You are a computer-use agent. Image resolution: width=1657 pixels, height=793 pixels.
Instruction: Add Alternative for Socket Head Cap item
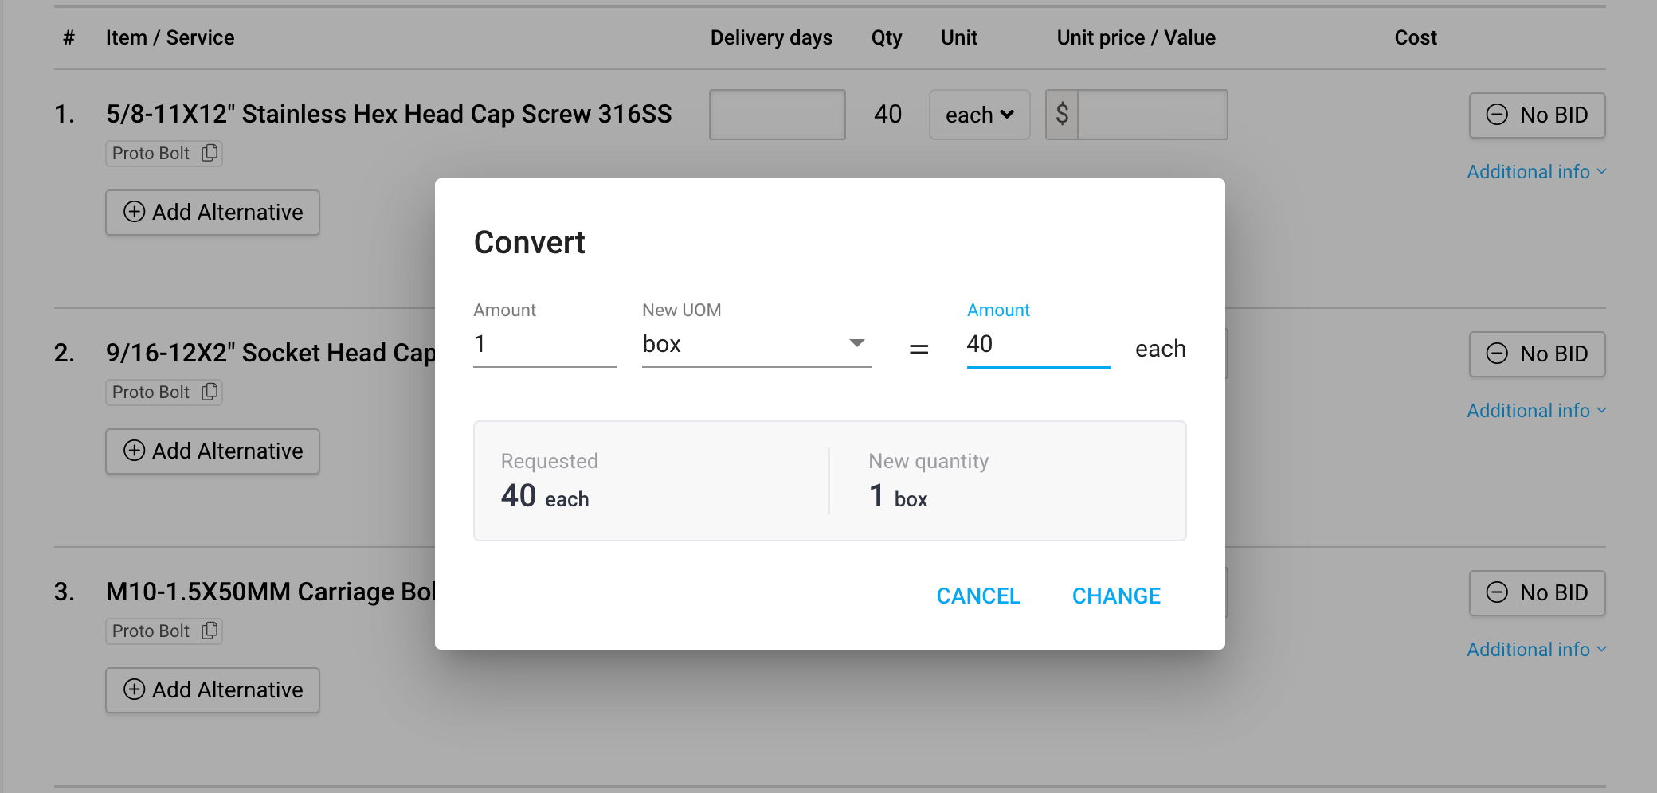(213, 451)
